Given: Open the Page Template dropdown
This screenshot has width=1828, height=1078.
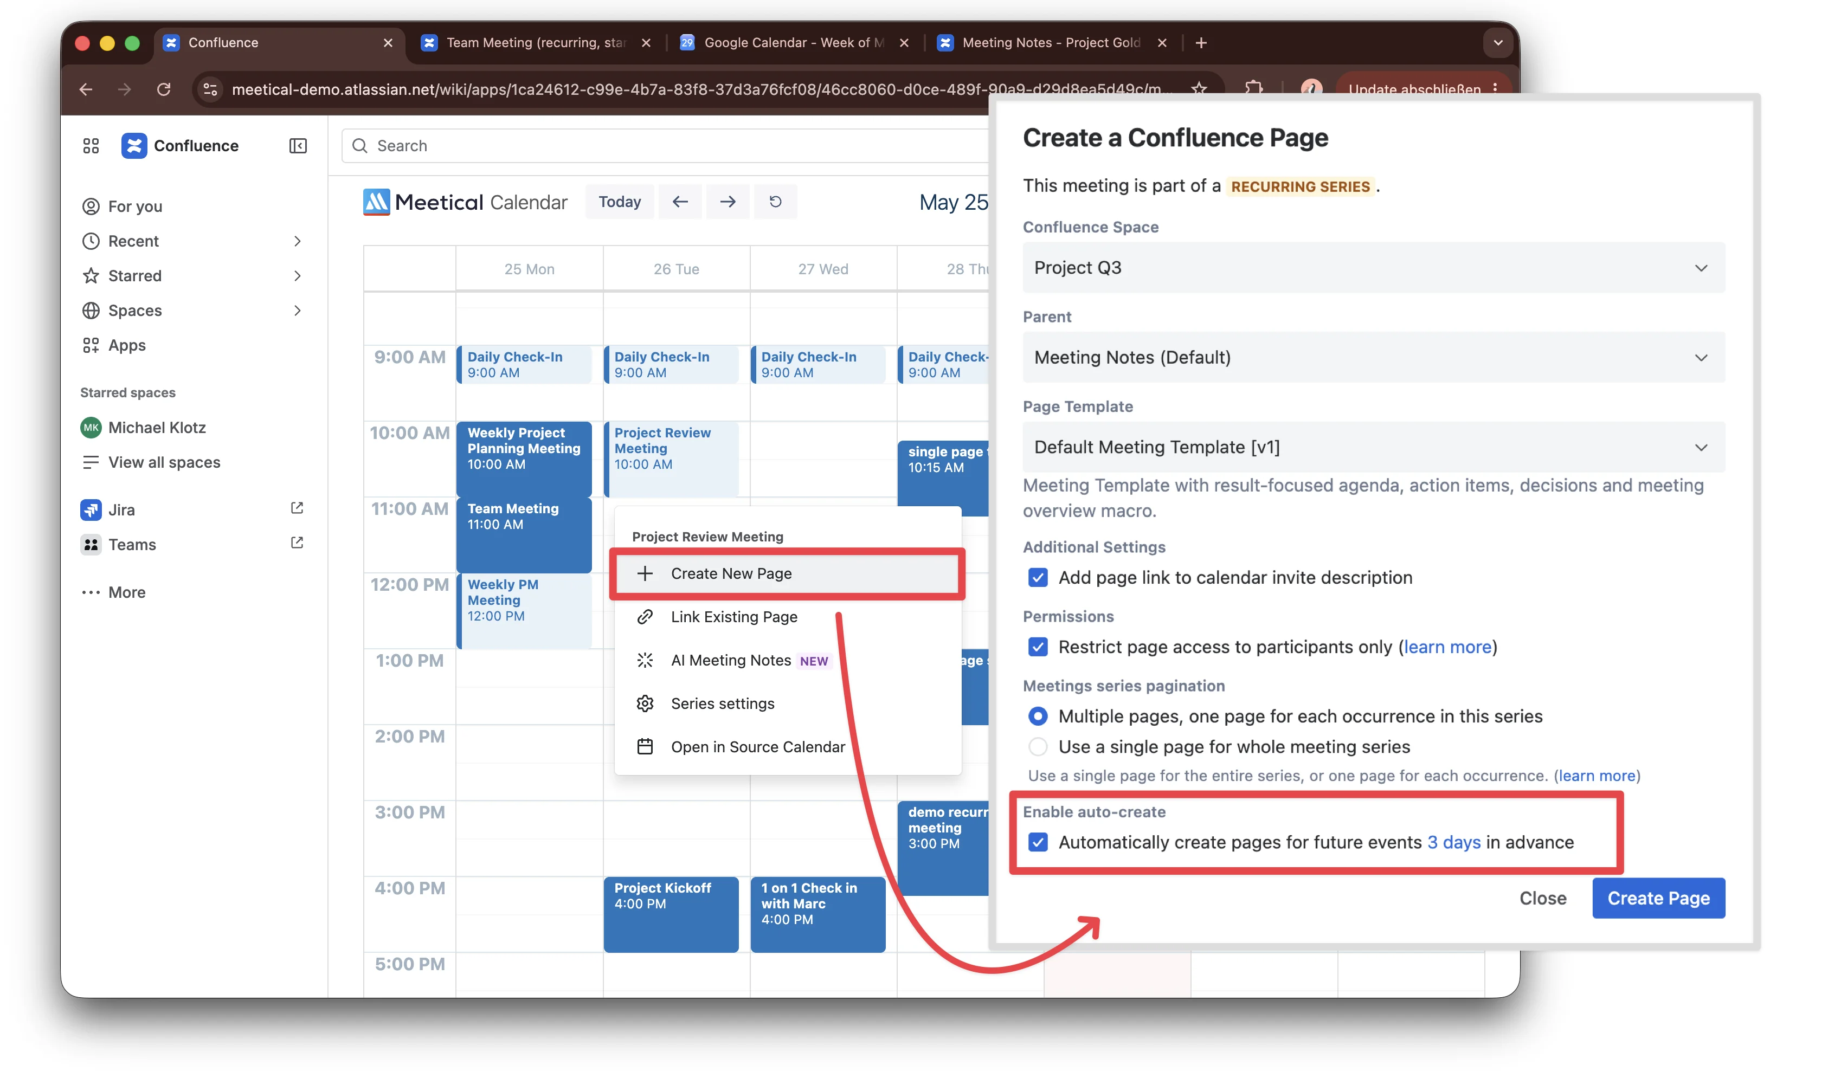Looking at the screenshot, I should pyautogui.click(x=1373, y=448).
